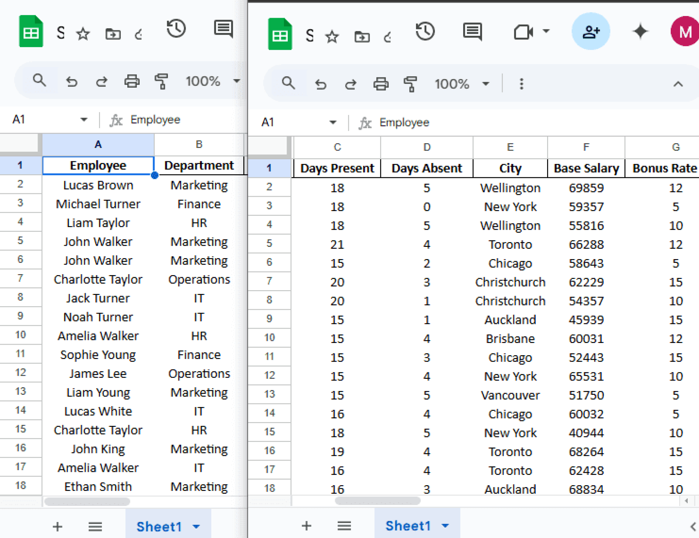Open the comments panel
The height and width of the screenshot is (538, 699).
pos(472,32)
